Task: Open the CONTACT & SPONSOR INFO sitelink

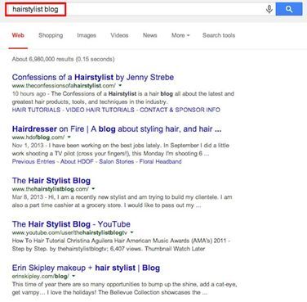Action: coord(180,110)
